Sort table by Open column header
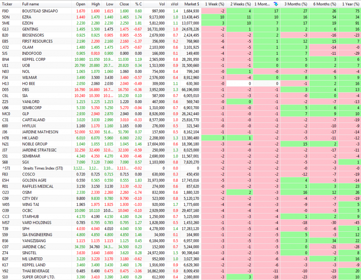Image resolution: width=361 pixels, height=280 pixels. click(80, 4)
